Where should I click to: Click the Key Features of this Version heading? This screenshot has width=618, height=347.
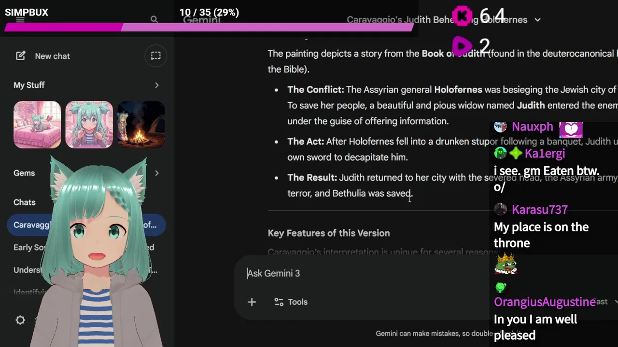[x=329, y=233]
